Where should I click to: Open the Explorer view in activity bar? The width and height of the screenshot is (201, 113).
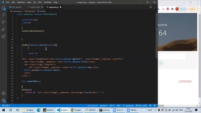click(3, 8)
